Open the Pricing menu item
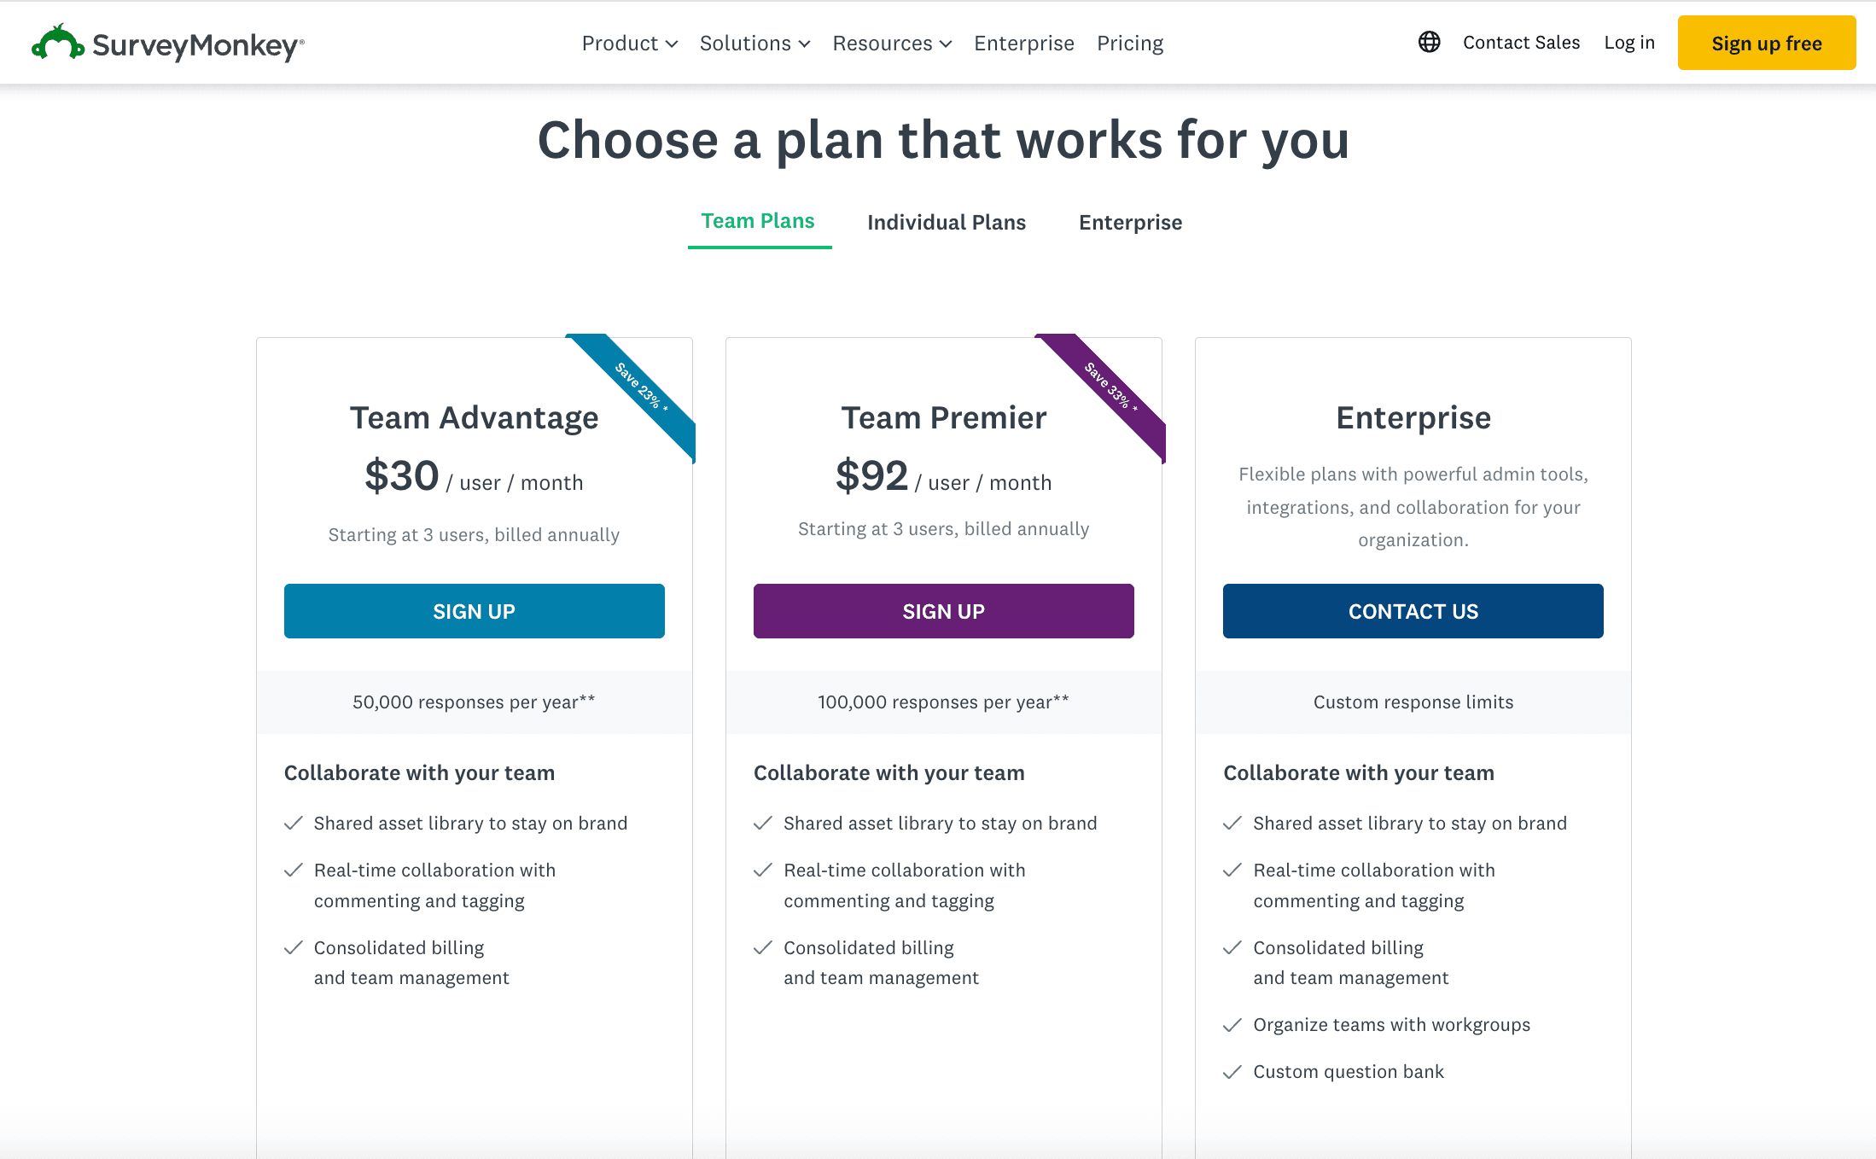The image size is (1876, 1159). pyautogui.click(x=1130, y=43)
